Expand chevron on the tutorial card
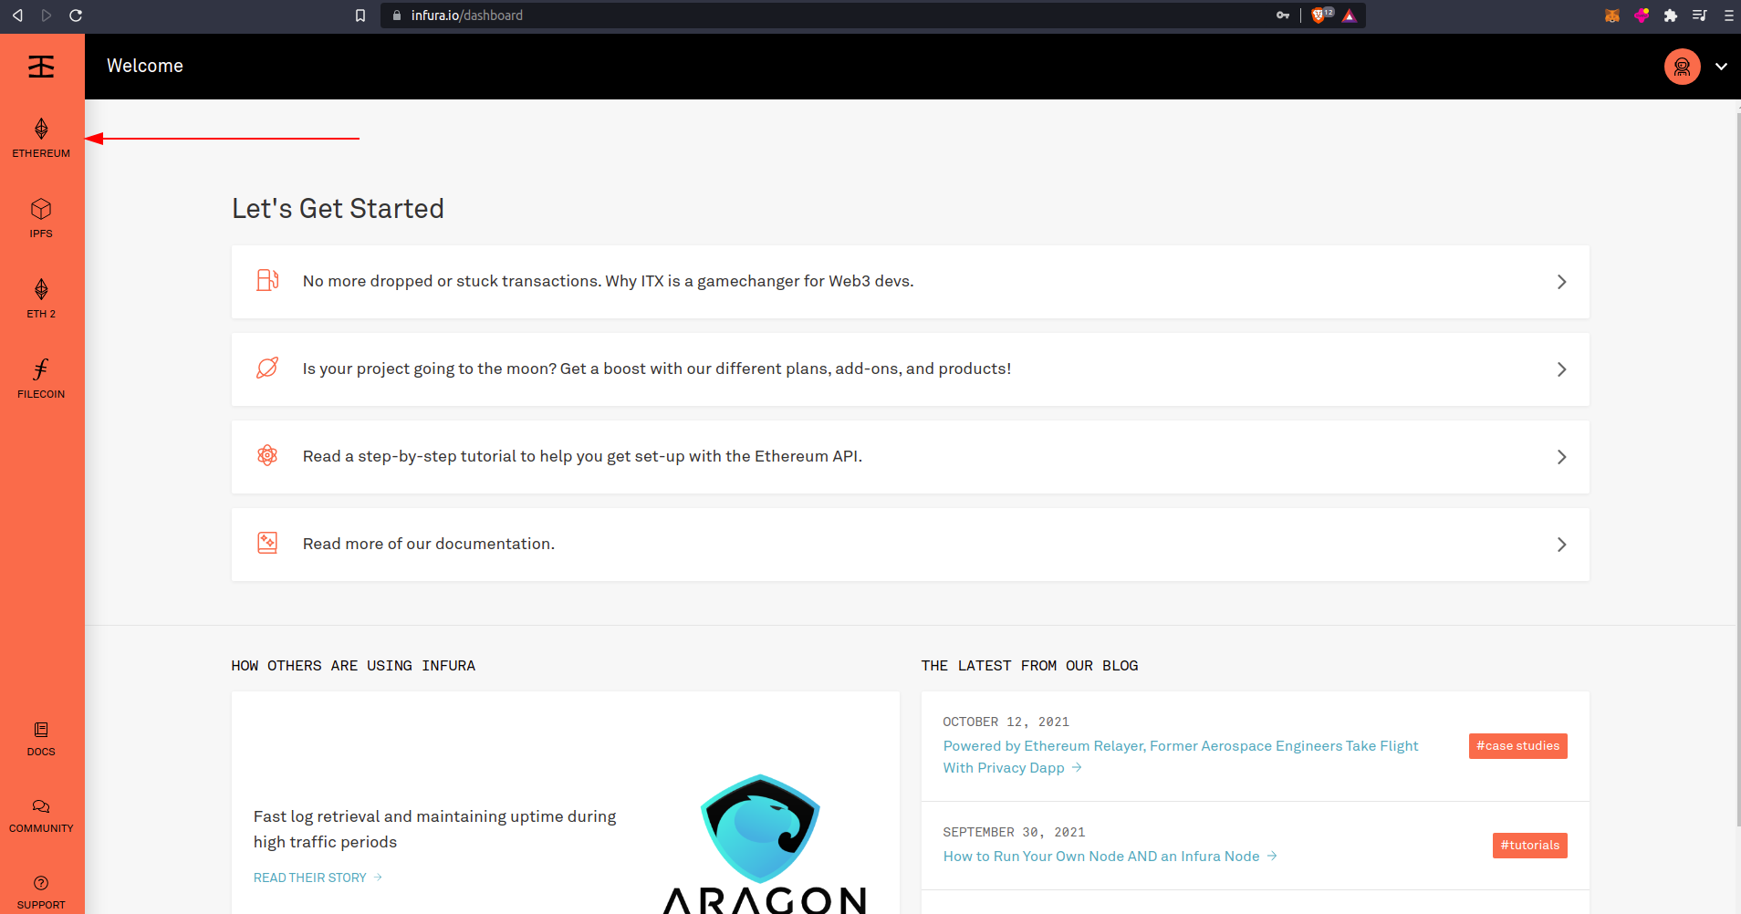The height and width of the screenshot is (914, 1741). click(x=1561, y=457)
